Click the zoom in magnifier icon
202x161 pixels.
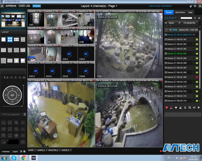pyautogui.click(x=16, y=122)
